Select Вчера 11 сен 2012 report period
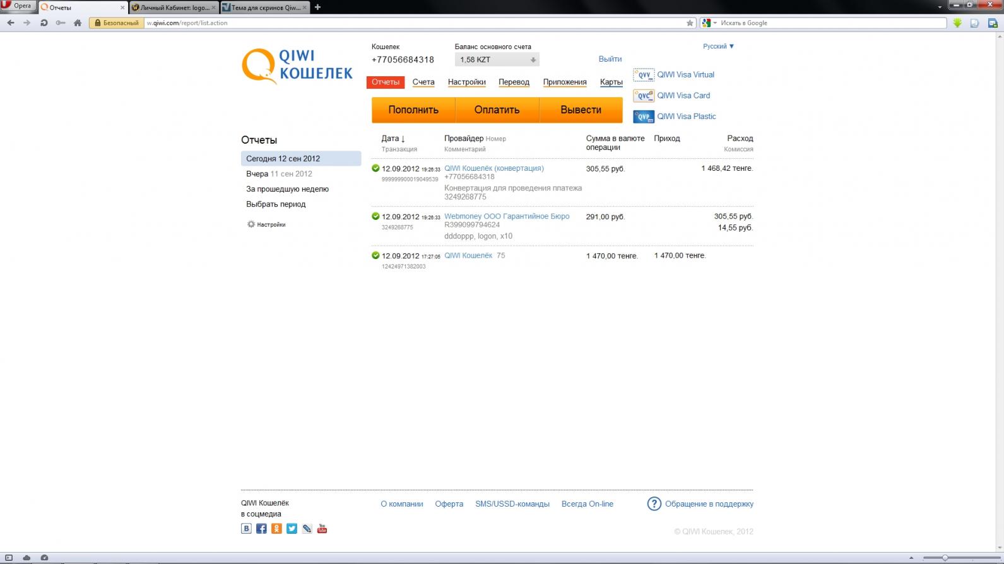Image resolution: width=1004 pixels, height=564 pixels. 279,174
